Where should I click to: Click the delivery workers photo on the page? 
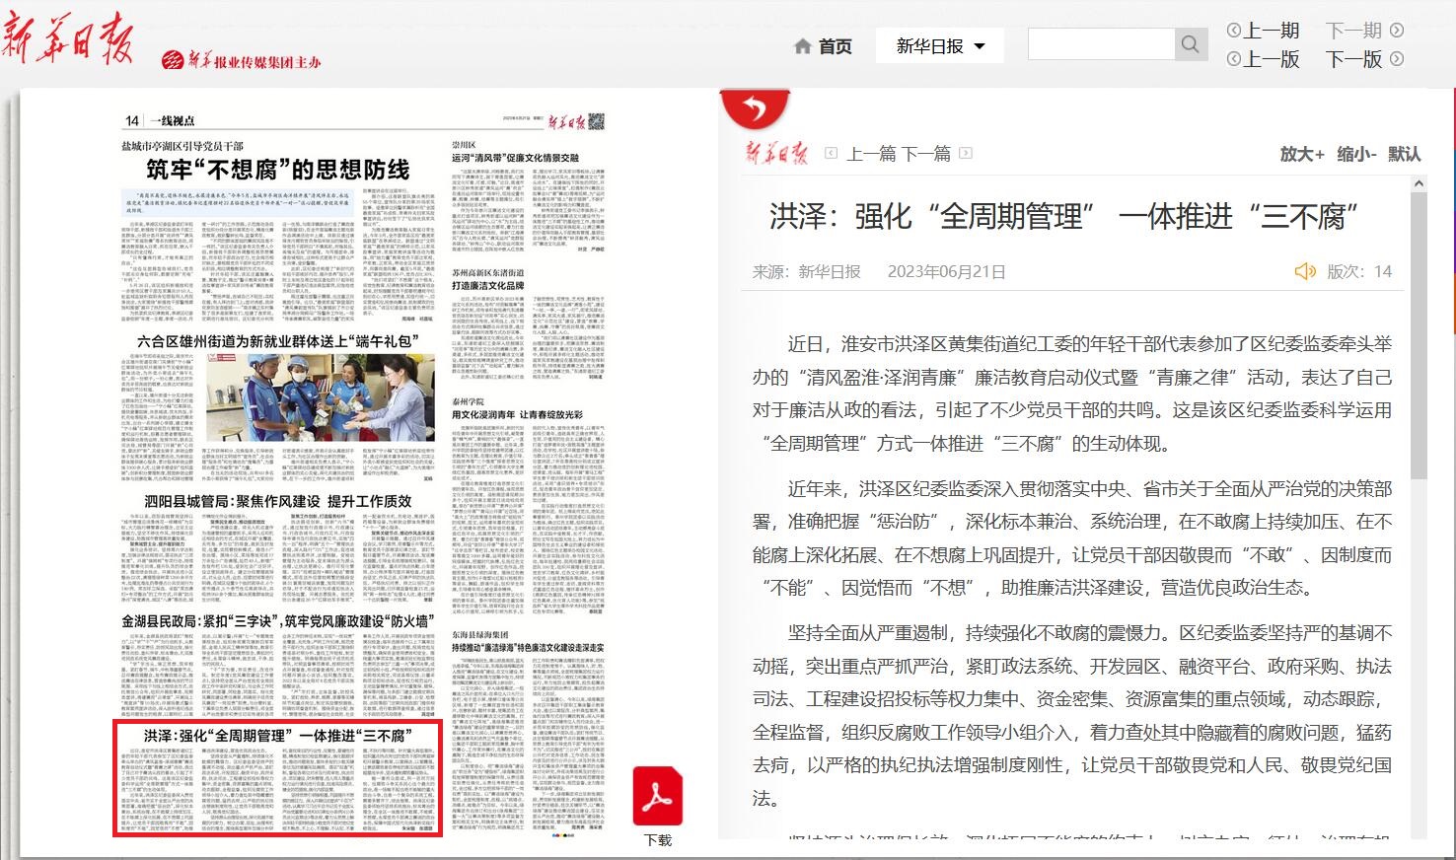(319, 397)
